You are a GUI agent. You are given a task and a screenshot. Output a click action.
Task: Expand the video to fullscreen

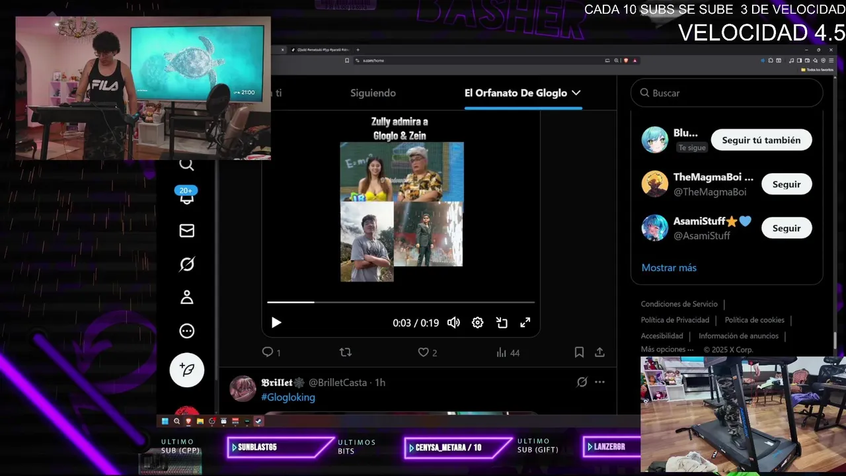tap(525, 323)
